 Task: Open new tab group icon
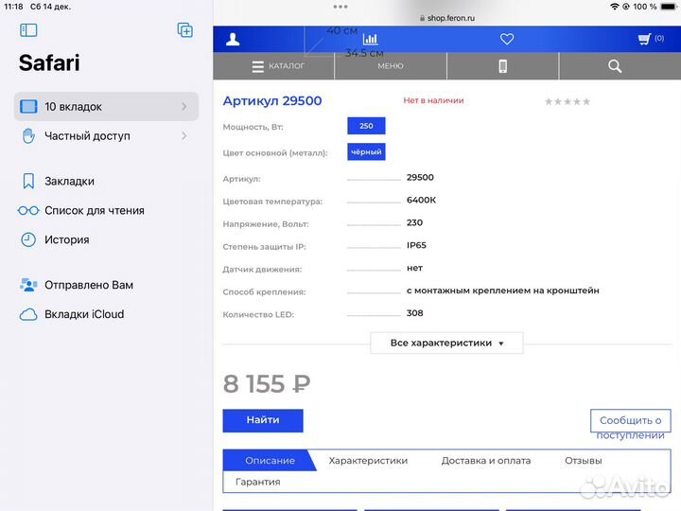point(185,30)
